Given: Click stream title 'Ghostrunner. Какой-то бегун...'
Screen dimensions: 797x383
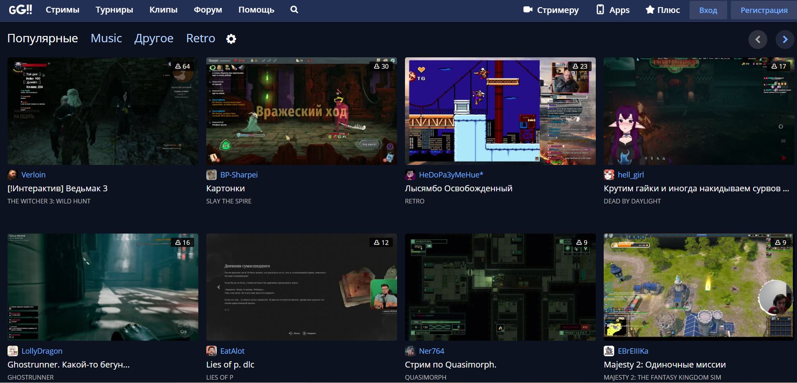Looking at the screenshot, I should (x=69, y=365).
